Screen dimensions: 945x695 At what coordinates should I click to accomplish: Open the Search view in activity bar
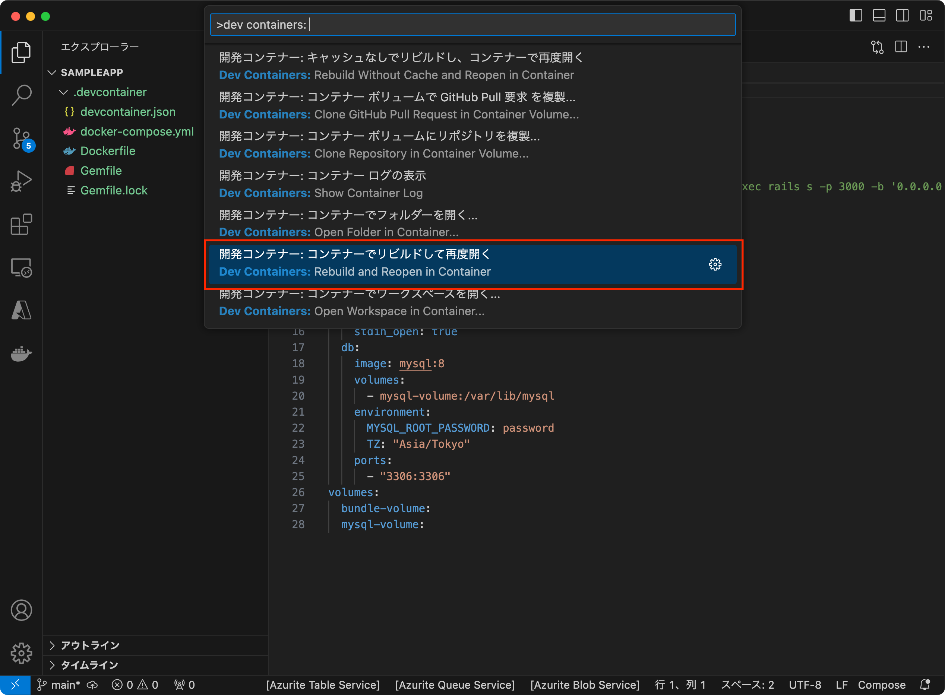click(21, 95)
